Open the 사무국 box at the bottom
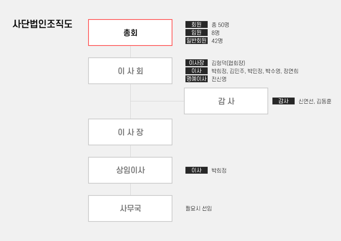The height and width of the screenshot is (241, 341). click(130, 208)
